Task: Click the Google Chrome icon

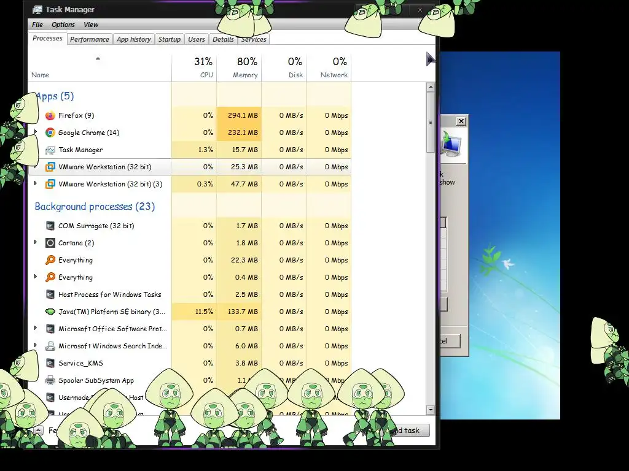Action: coord(50,132)
